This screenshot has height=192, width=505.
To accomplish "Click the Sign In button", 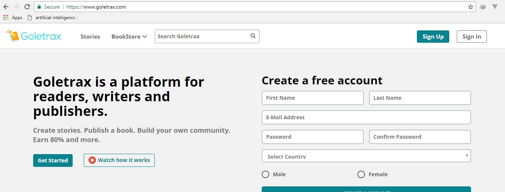I will point(472,36).
